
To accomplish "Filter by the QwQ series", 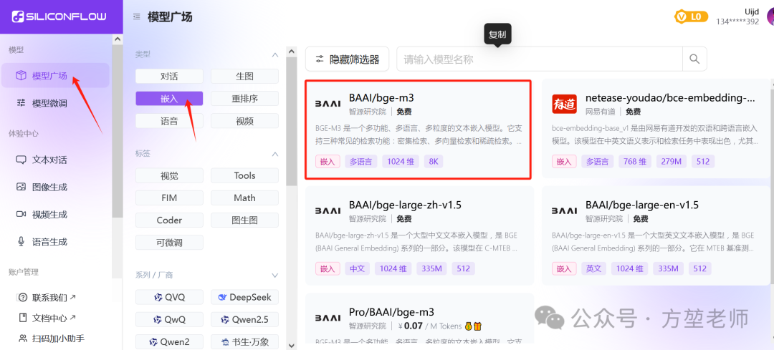I will (x=169, y=319).
